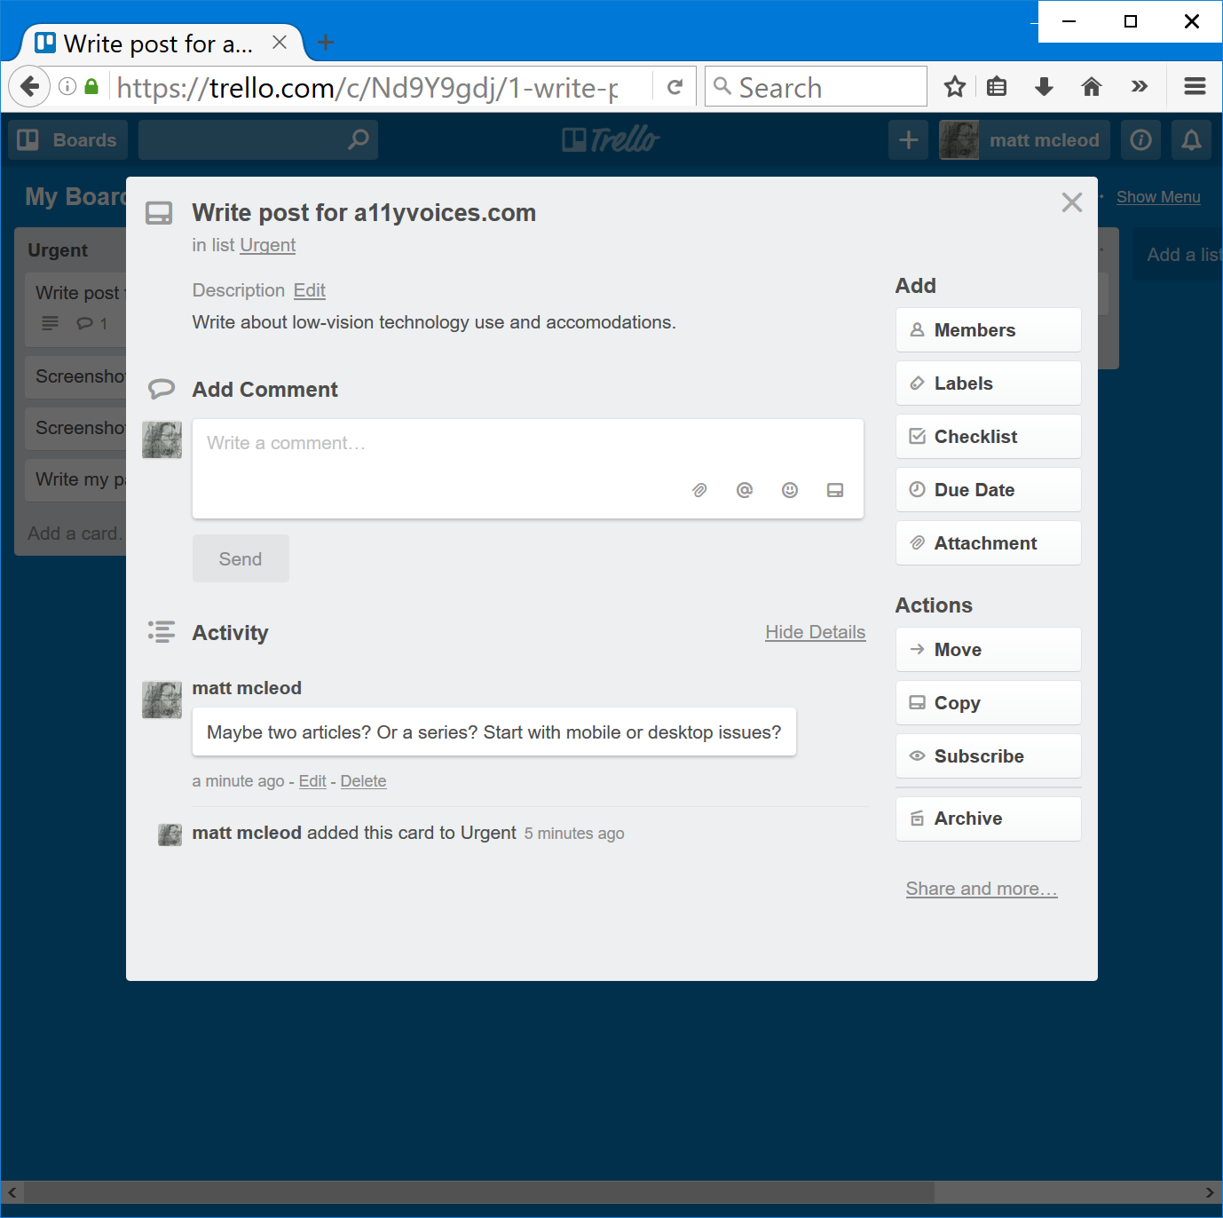Click the browser Search box
The height and width of the screenshot is (1218, 1223).
click(816, 86)
